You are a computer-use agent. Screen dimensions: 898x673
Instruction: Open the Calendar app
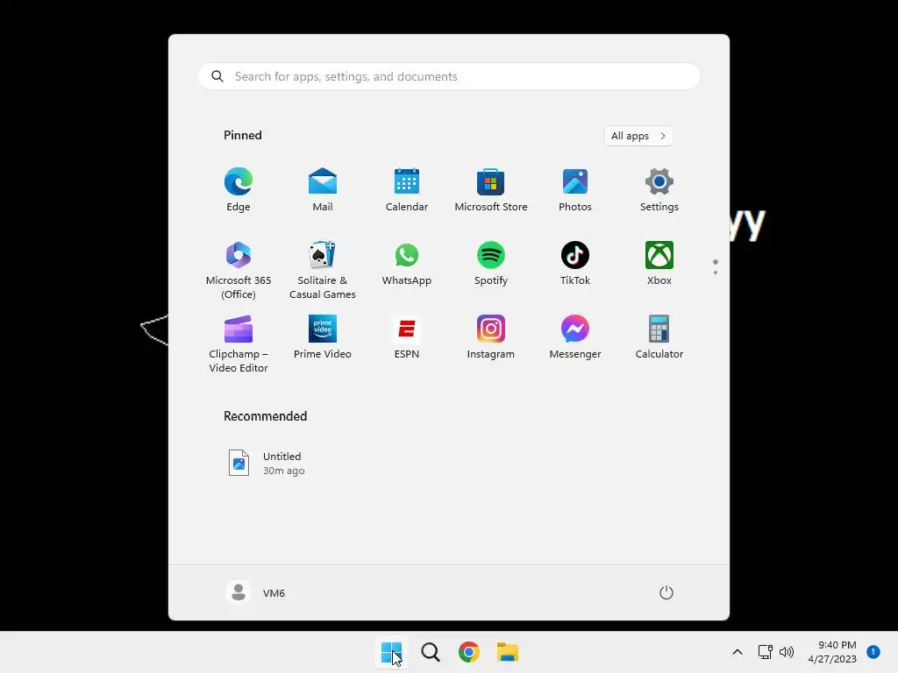(407, 190)
